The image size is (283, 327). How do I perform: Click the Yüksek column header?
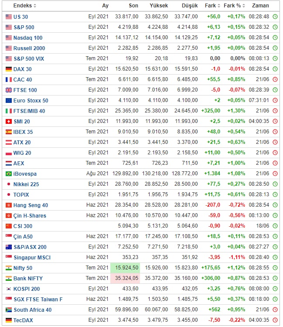[x=159, y=6]
